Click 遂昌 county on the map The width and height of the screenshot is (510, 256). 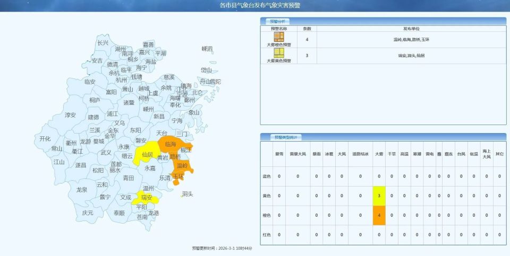click(x=81, y=165)
